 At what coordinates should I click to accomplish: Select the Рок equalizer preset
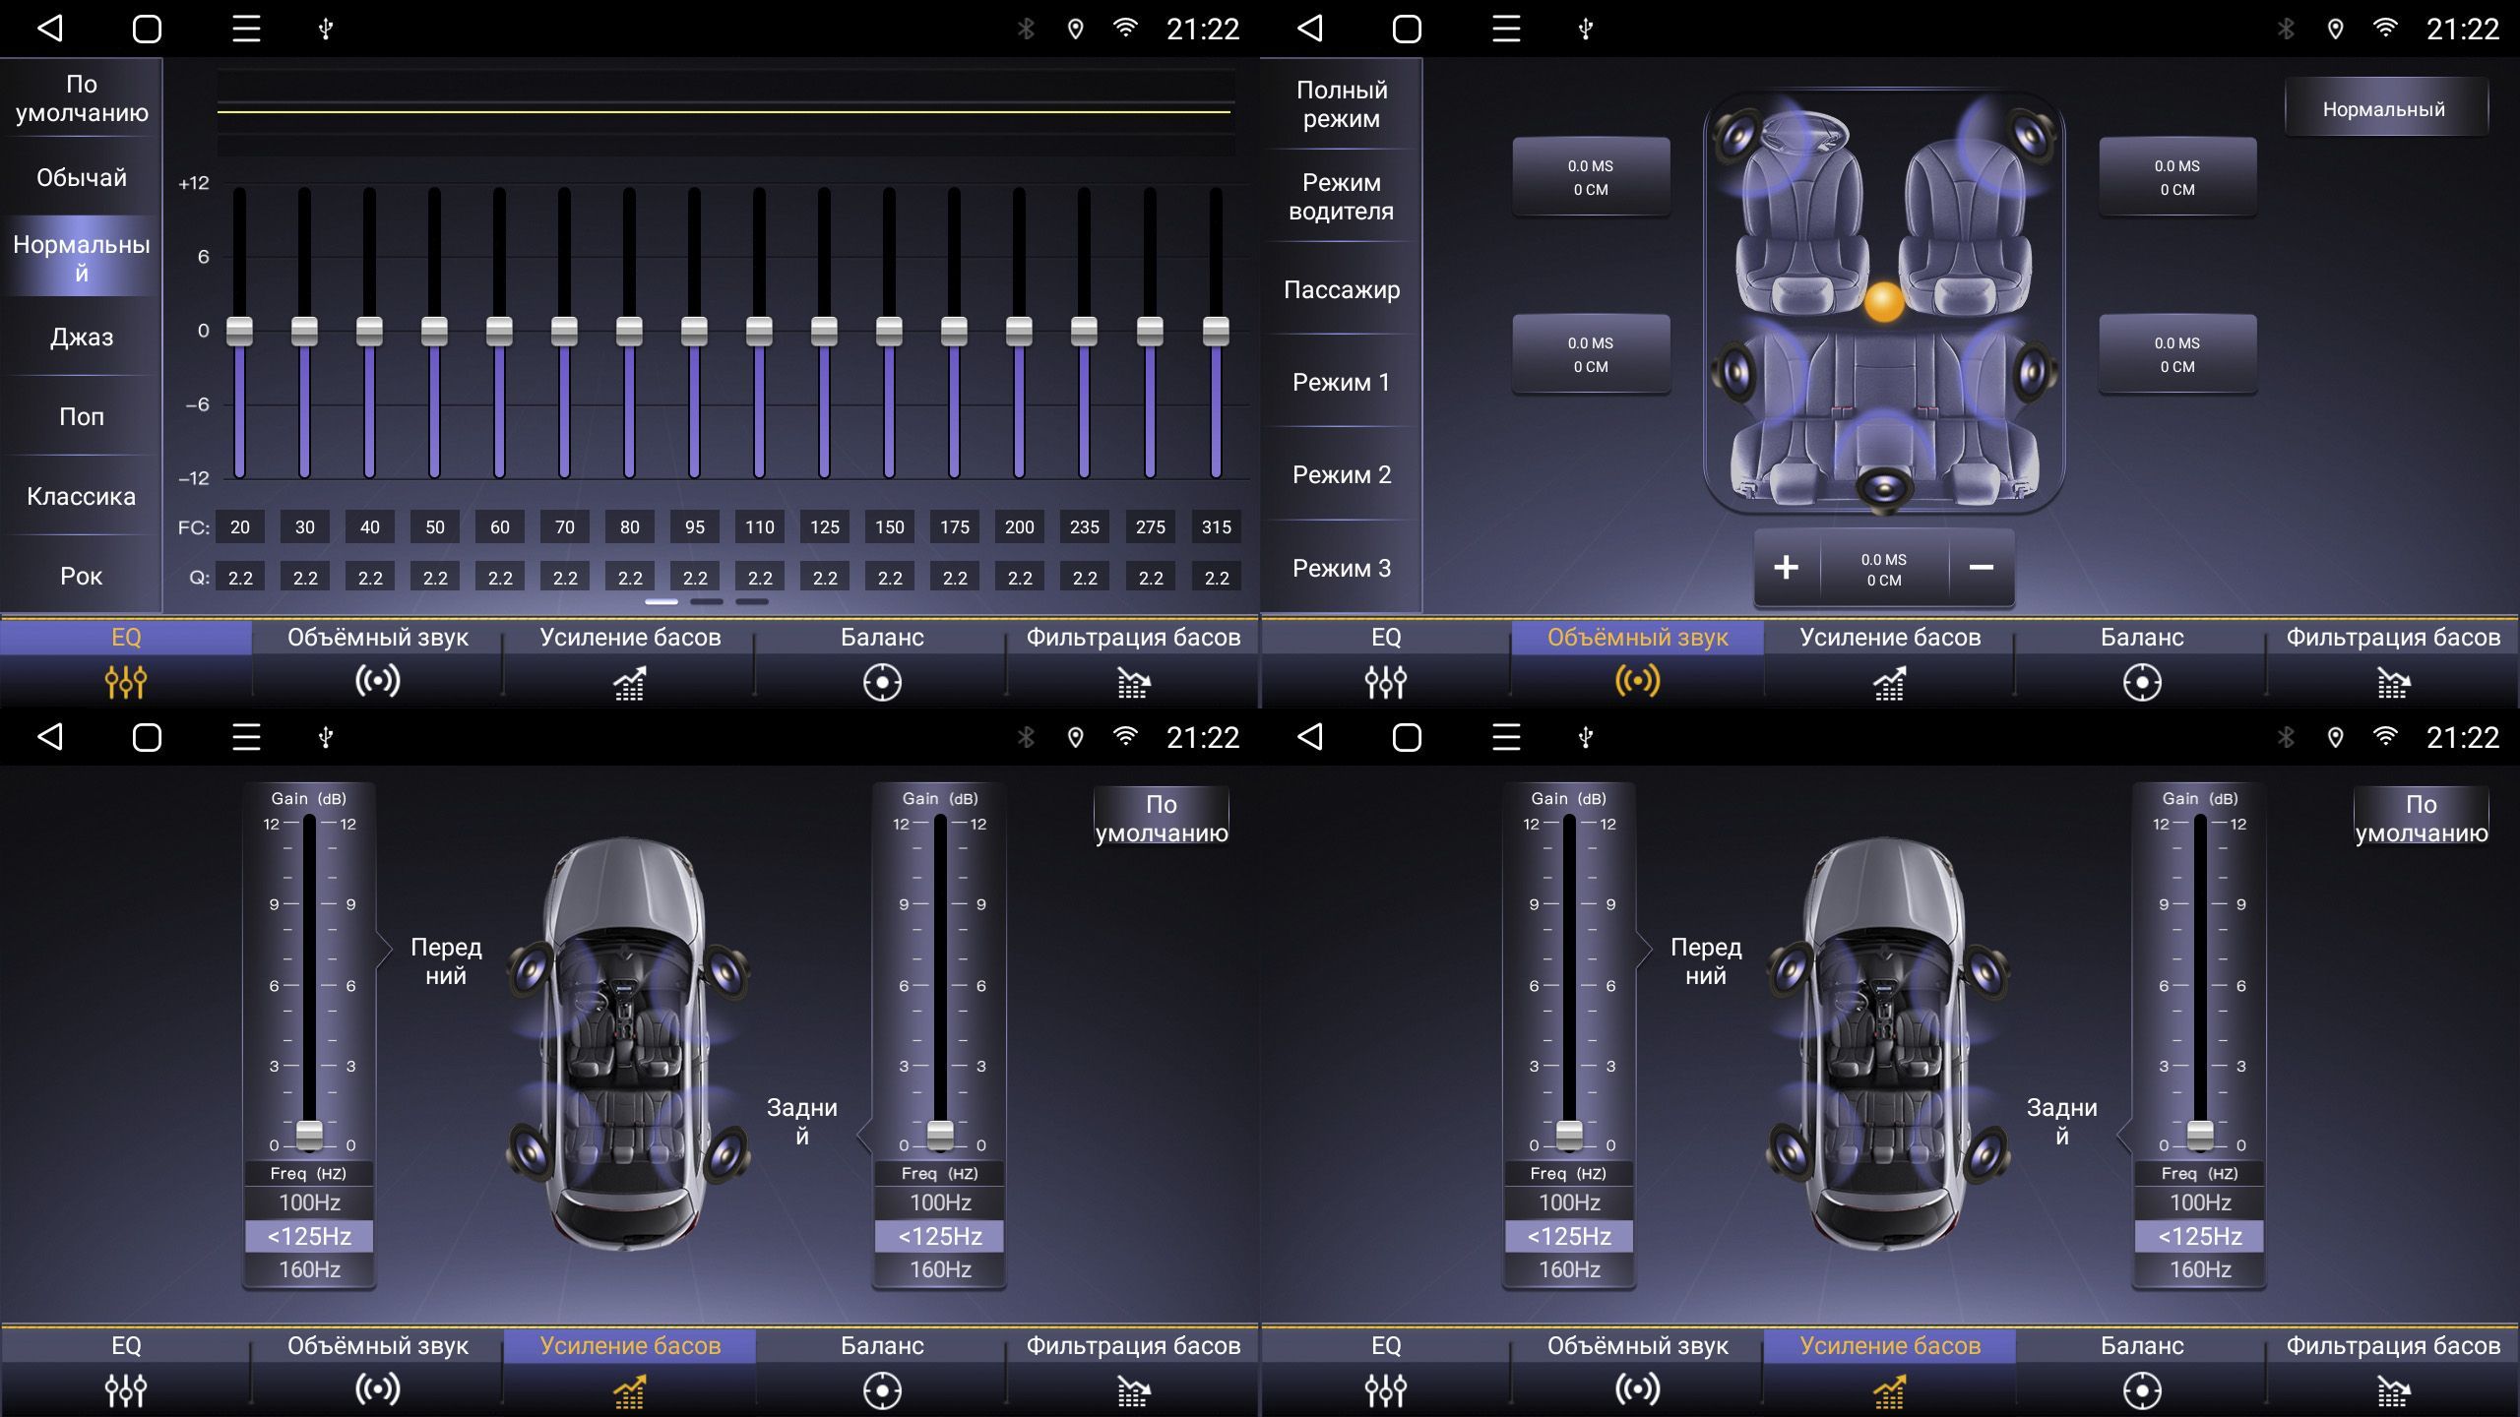tap(82, 576)
